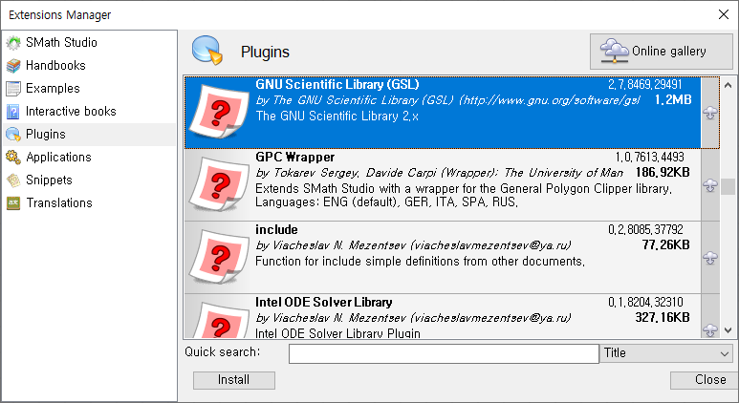Close the Extensions Manager window
Viewport: 739px width, 403px height.
coord(724,14)
